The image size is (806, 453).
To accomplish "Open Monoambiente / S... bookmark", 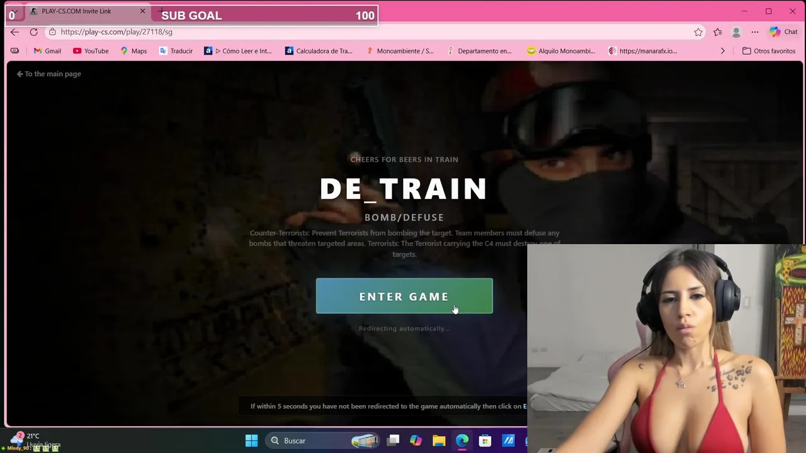I will coord(400,51).
